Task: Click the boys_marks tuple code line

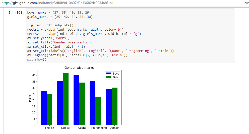Action: (x=59, y=13)
